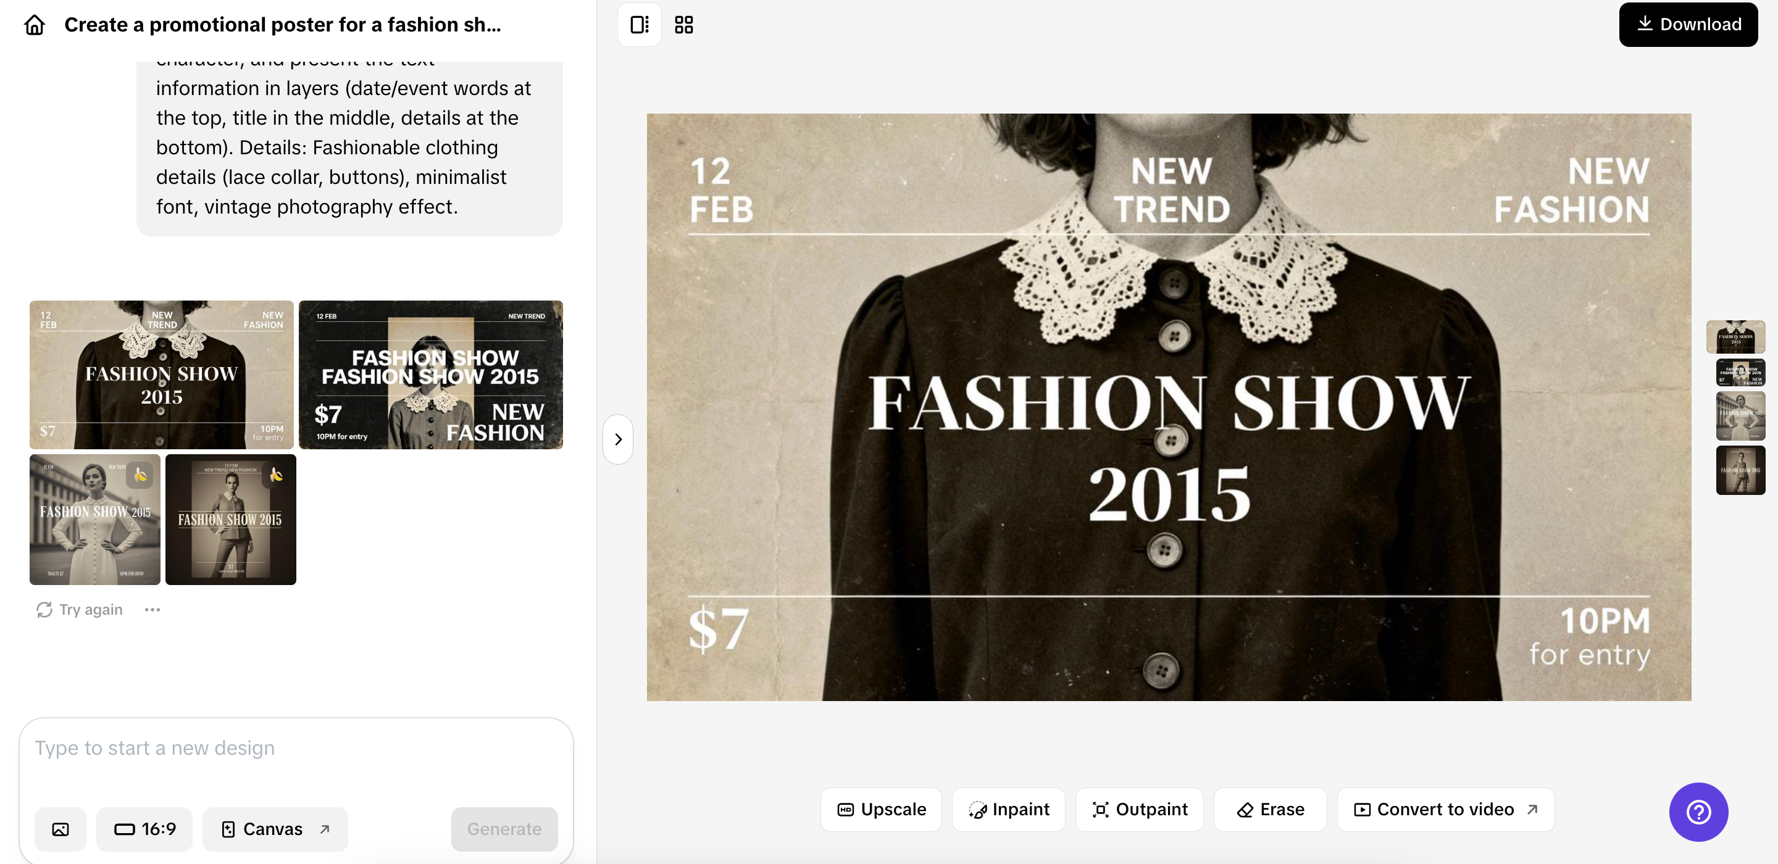Open the purple help button
Screen dimensions: 1778x864
point(1698,812)
